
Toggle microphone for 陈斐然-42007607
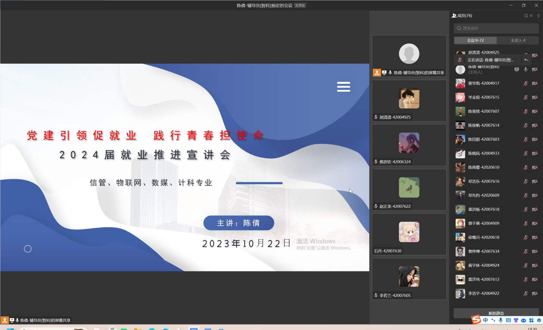point(525,111)
